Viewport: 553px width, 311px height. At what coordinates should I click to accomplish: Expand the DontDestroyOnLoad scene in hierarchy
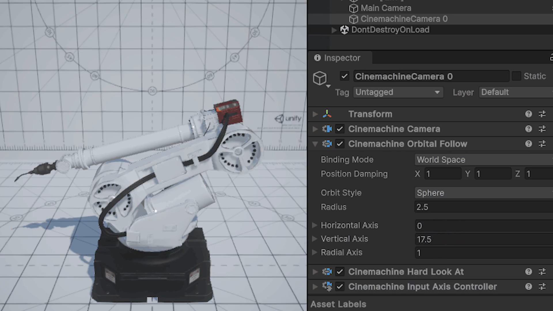[334, 30]
